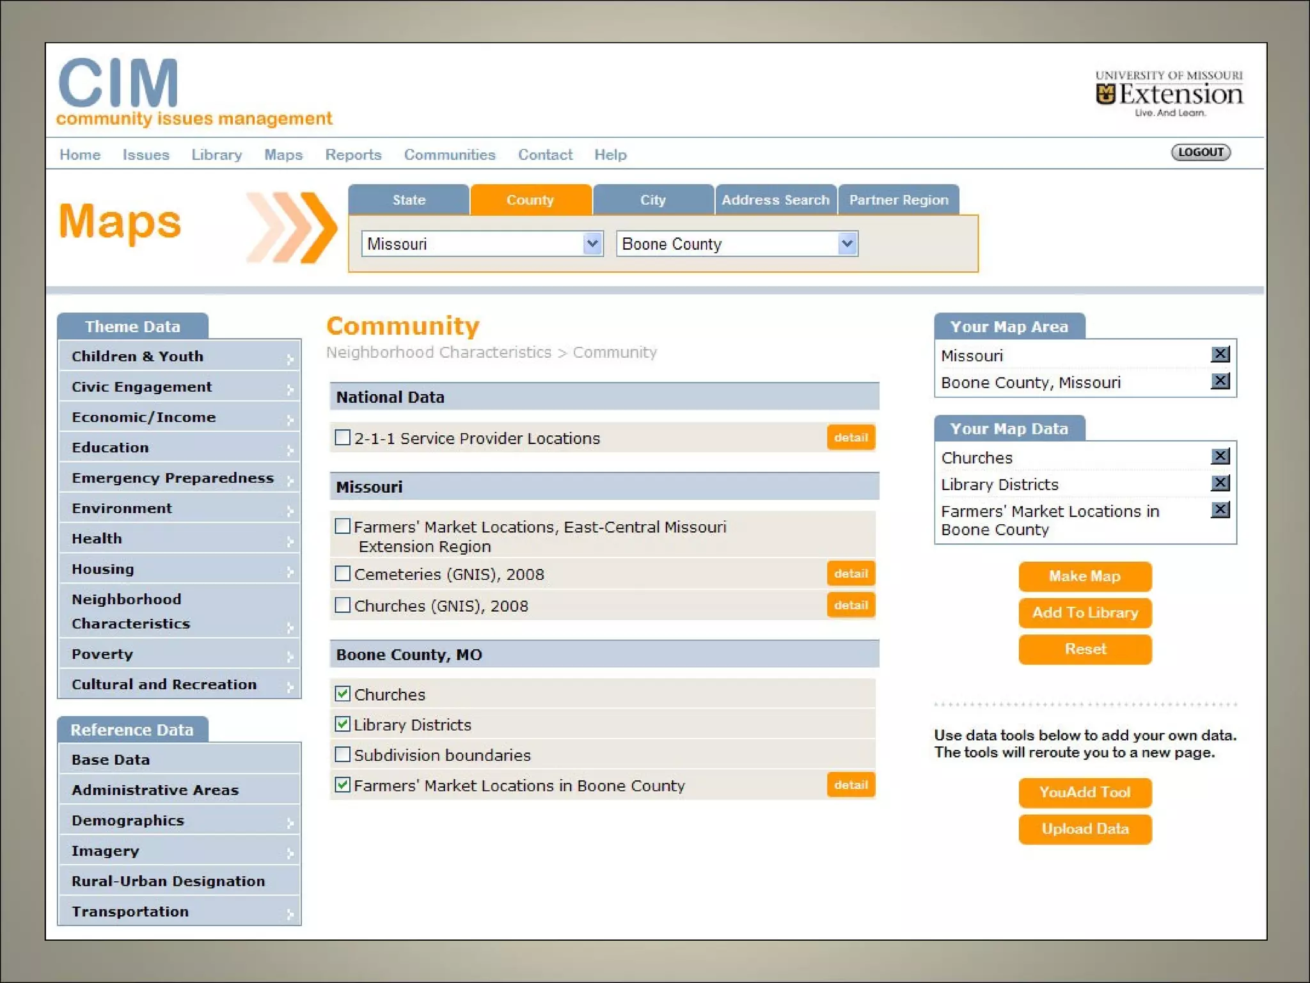Screen dimensions: 1310x983
Task: Click the Upload Data button
Action: [1085, 829]
